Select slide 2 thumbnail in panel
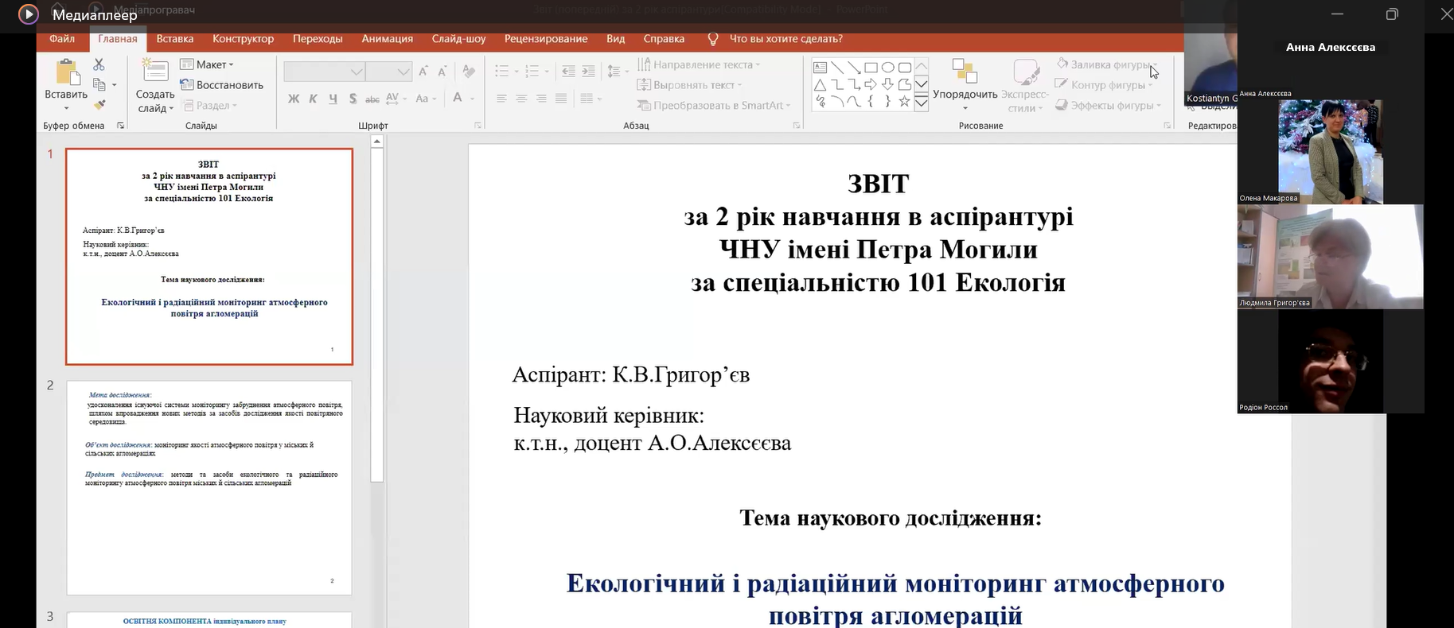The image size is (1454, 628). point(209,488)
